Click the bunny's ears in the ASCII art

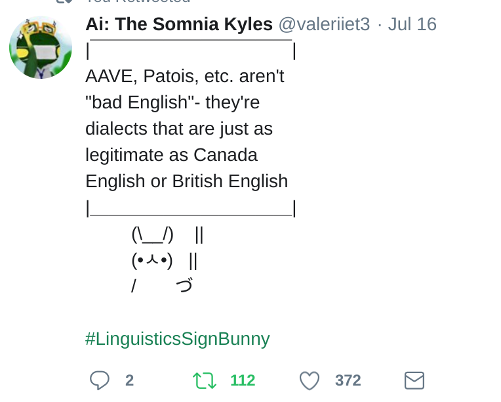(152, 234)
